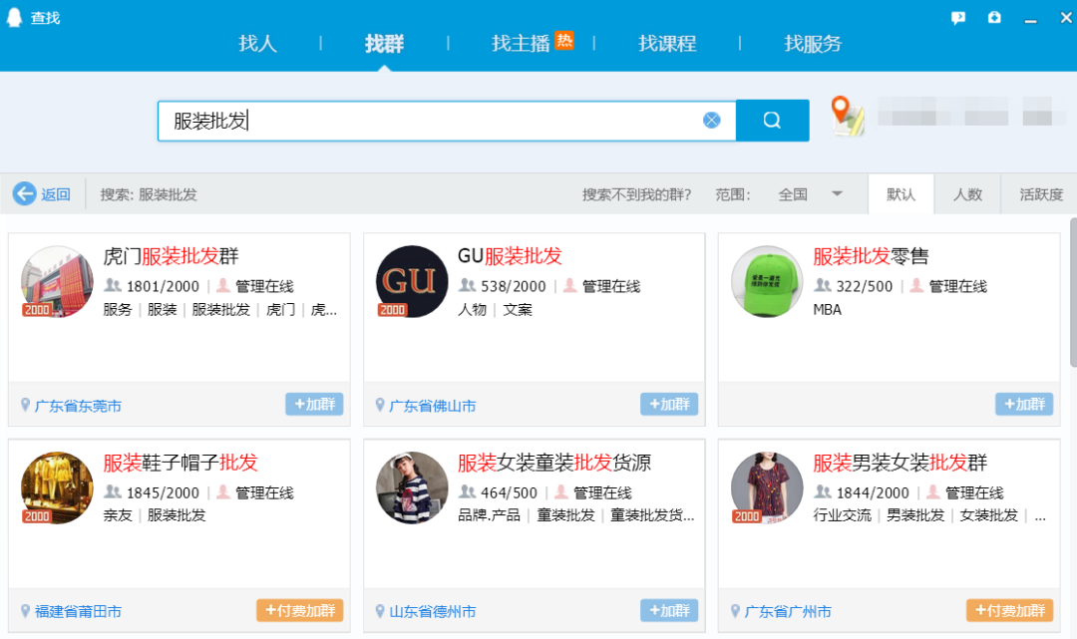The height and width of the screenshot is (639, 1077).
Task: Sort results by 活跃度
Action: (x=1041, y=194)
